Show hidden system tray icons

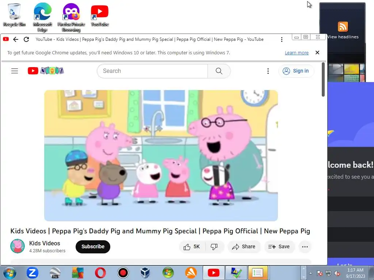click(x=310, y=273)
